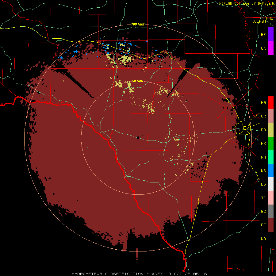Click the RF legend label
Screen dimensions: 276x276
click(263, 34)
